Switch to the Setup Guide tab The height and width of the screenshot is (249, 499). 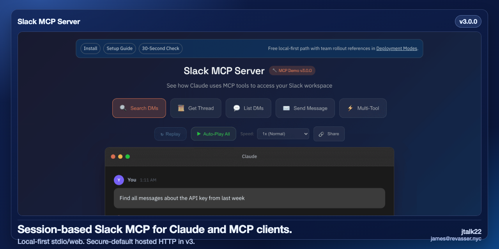[119, 48]
